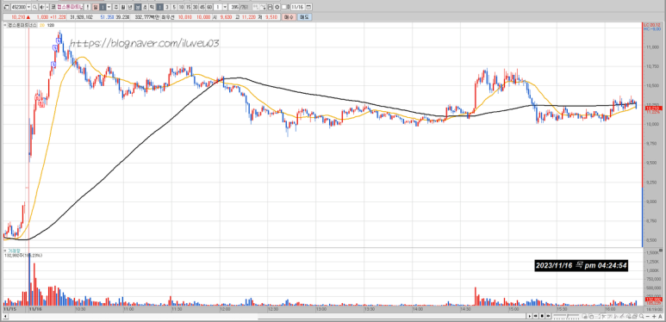Click the zoom-in plus icon at bottom right

pos(654,317)
